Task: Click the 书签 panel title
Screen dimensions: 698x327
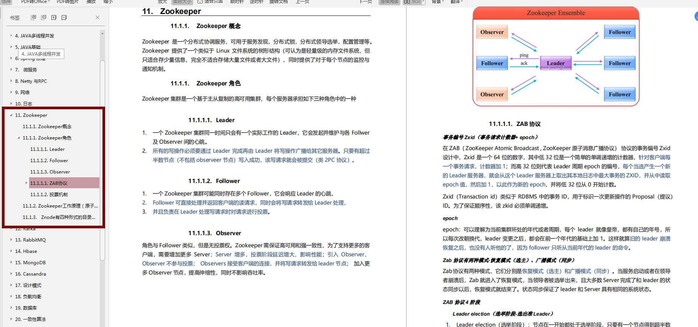Action: click(x=14, y=17)
